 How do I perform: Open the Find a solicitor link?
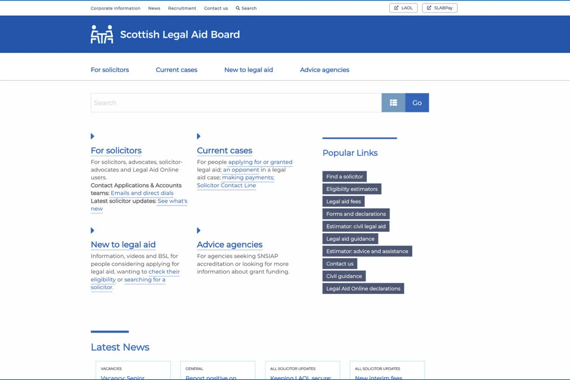point(344,176)
